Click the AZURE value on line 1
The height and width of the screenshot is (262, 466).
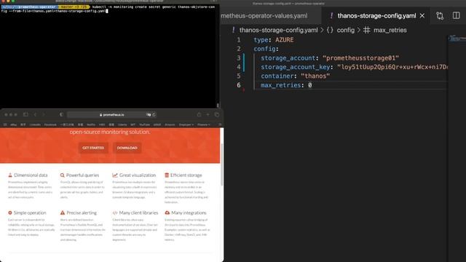pyautogui.click(x=285, y=40)
